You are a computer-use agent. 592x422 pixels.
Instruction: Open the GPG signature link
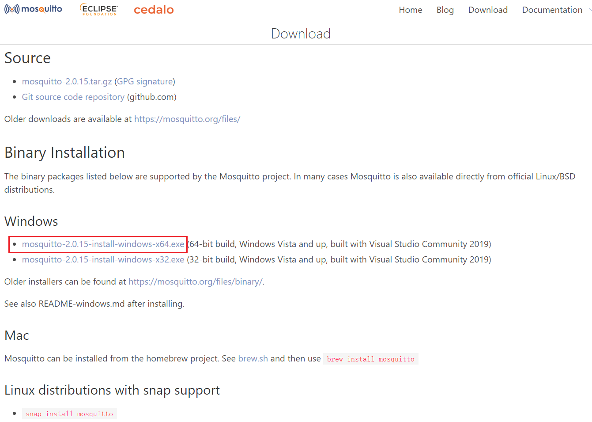[x=145, y=81]
